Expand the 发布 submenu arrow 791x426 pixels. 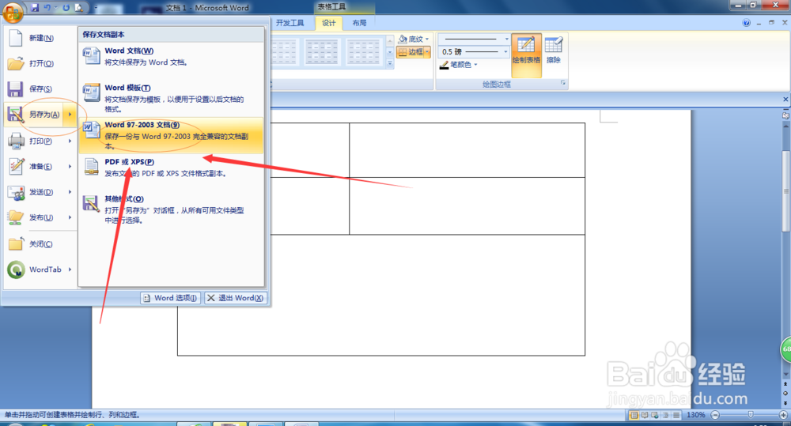[70, 217]
